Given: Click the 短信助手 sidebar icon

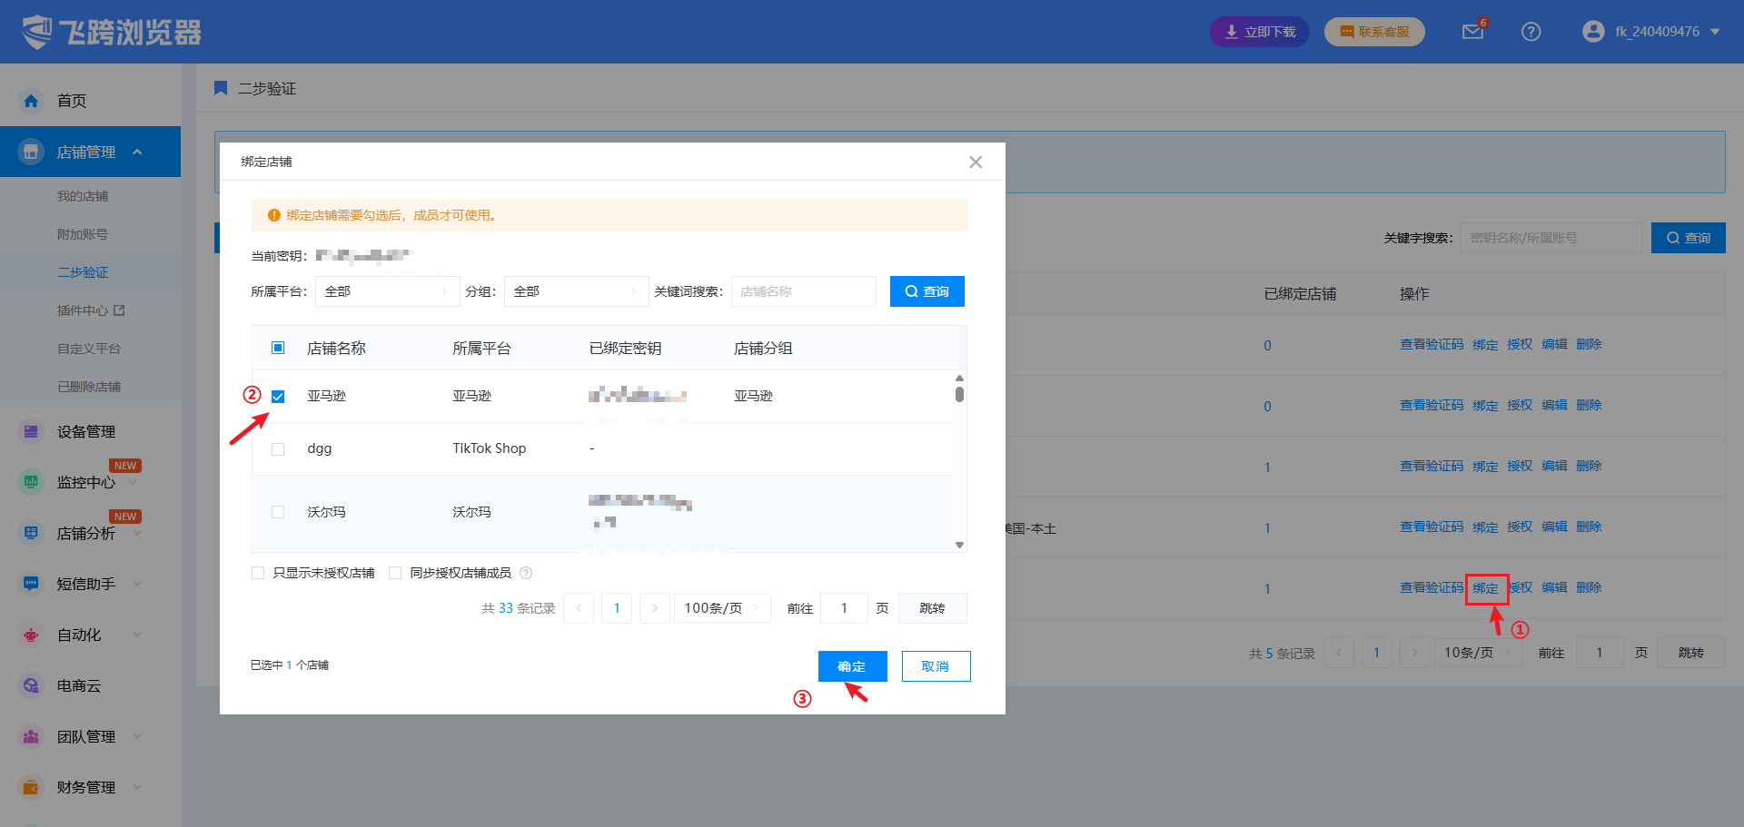Looking at the screenshot, I should [x=31, y=585].
